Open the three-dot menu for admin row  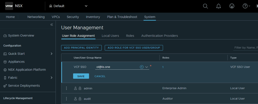click(67, 88)
